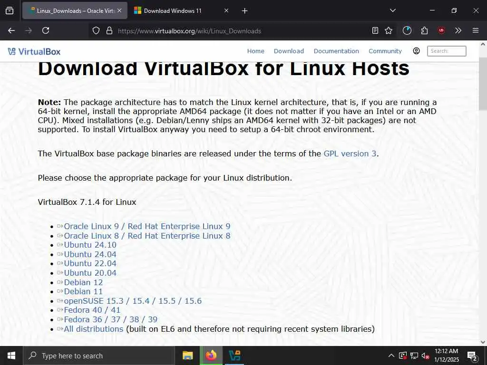
Task: Click the tracking protection shield icon
Action: coord(96,31)
